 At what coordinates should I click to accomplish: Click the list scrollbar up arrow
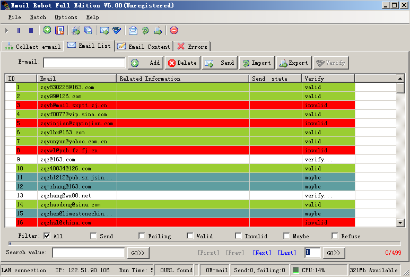400,79
